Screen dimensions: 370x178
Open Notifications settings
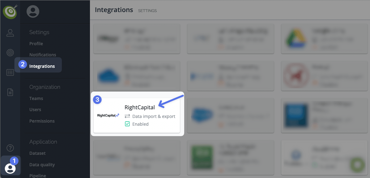pyautogui.click(x=43, y=55)
